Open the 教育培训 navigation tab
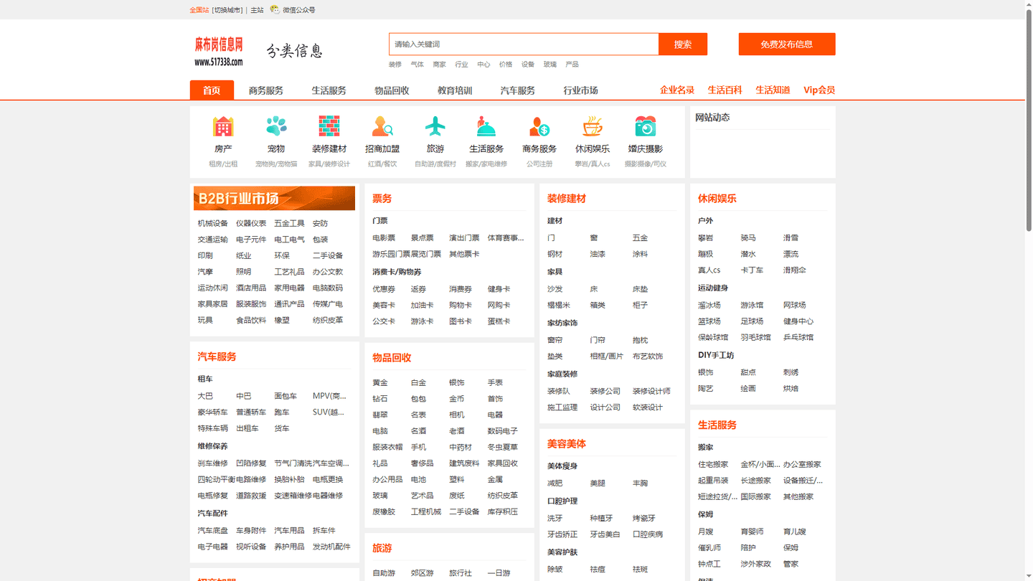 tap(455, 90)
